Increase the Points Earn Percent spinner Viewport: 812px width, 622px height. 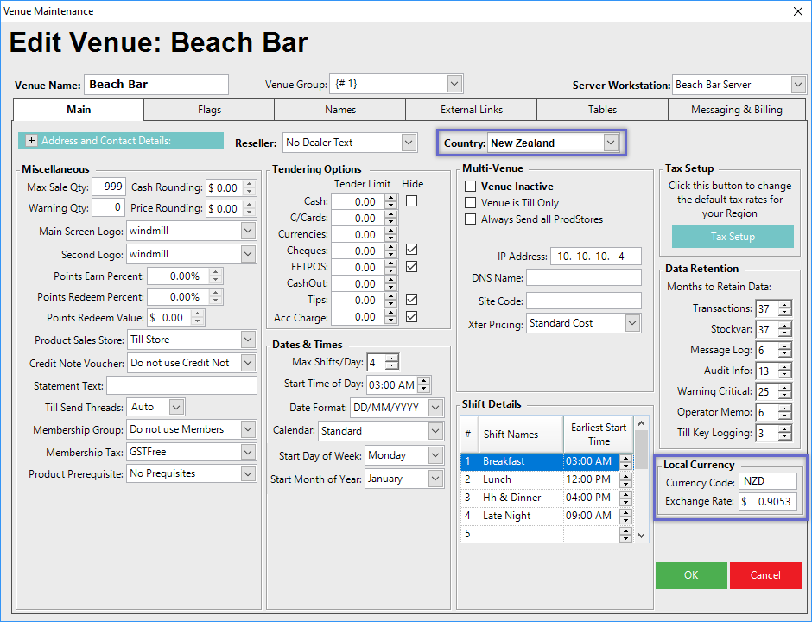[216, 272]
